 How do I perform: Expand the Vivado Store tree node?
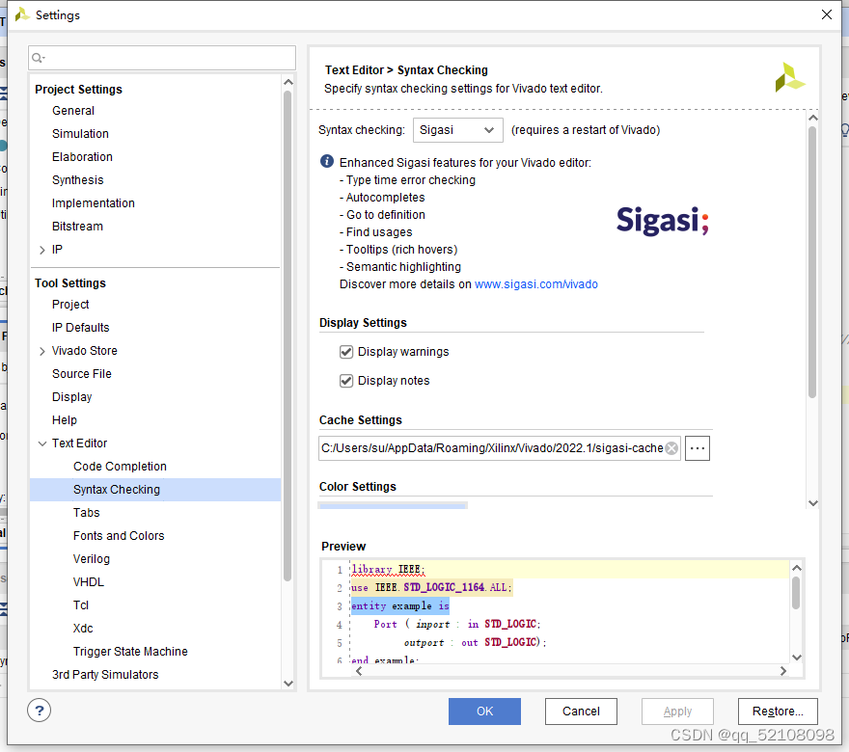tap(41, 350)
